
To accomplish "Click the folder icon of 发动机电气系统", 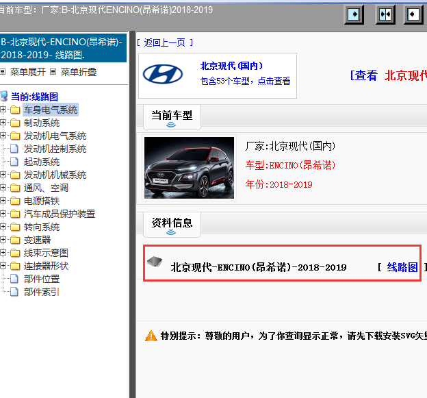I will coord(15,136).
